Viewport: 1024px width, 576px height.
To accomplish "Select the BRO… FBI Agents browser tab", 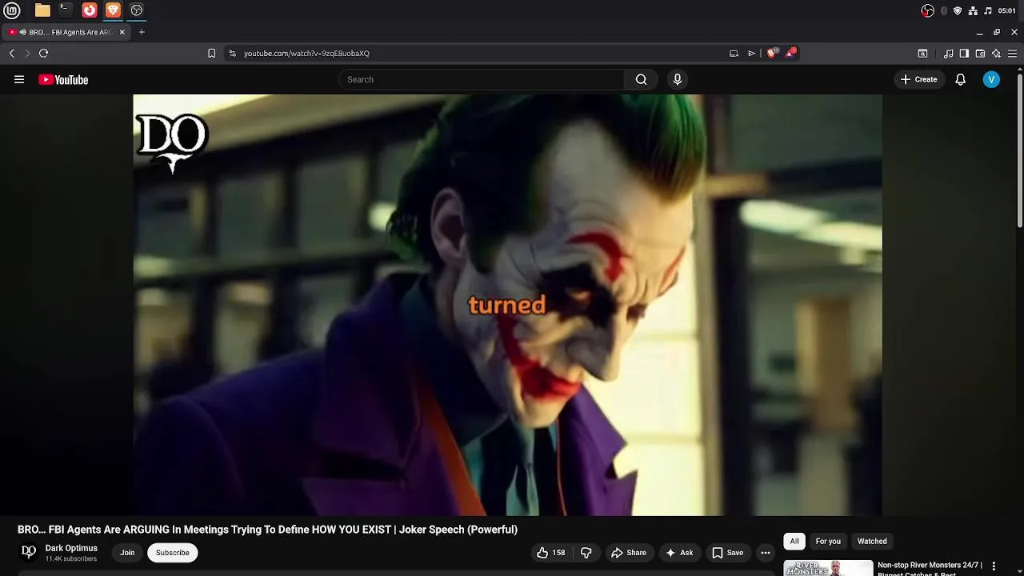I will pyautogui.click(x=66, y=32).
